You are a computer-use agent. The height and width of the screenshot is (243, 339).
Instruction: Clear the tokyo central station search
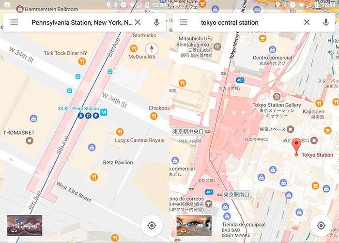307,22
